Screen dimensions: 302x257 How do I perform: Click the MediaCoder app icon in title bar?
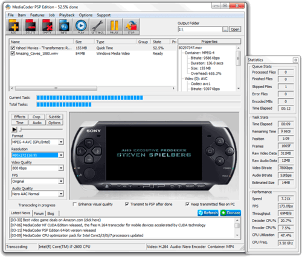(8, 7)
